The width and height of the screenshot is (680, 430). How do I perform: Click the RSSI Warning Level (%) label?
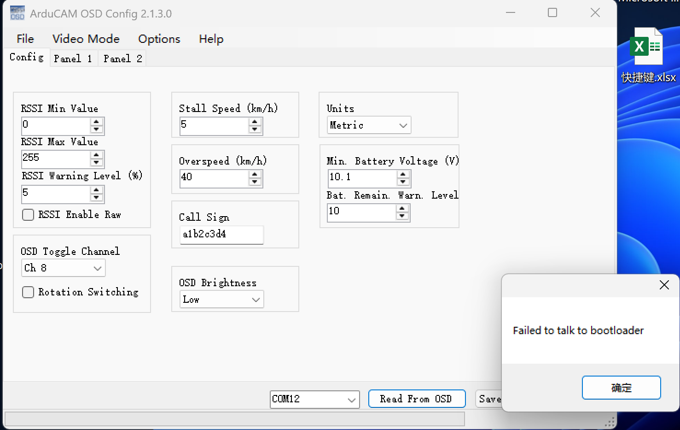(x=82, y=176)
